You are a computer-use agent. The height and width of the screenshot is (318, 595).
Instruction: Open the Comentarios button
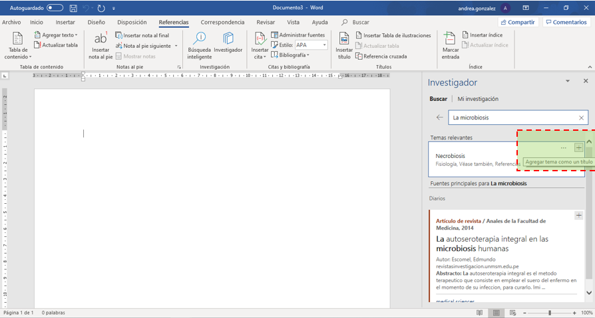(566, 23)
